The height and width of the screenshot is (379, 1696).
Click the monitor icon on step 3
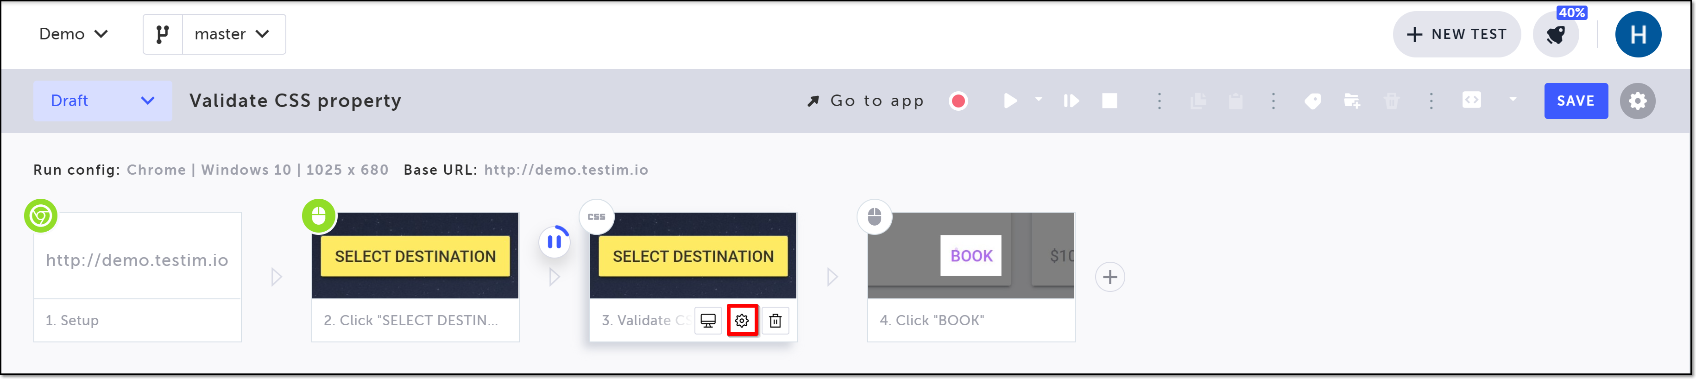click(x=708, y=321)
